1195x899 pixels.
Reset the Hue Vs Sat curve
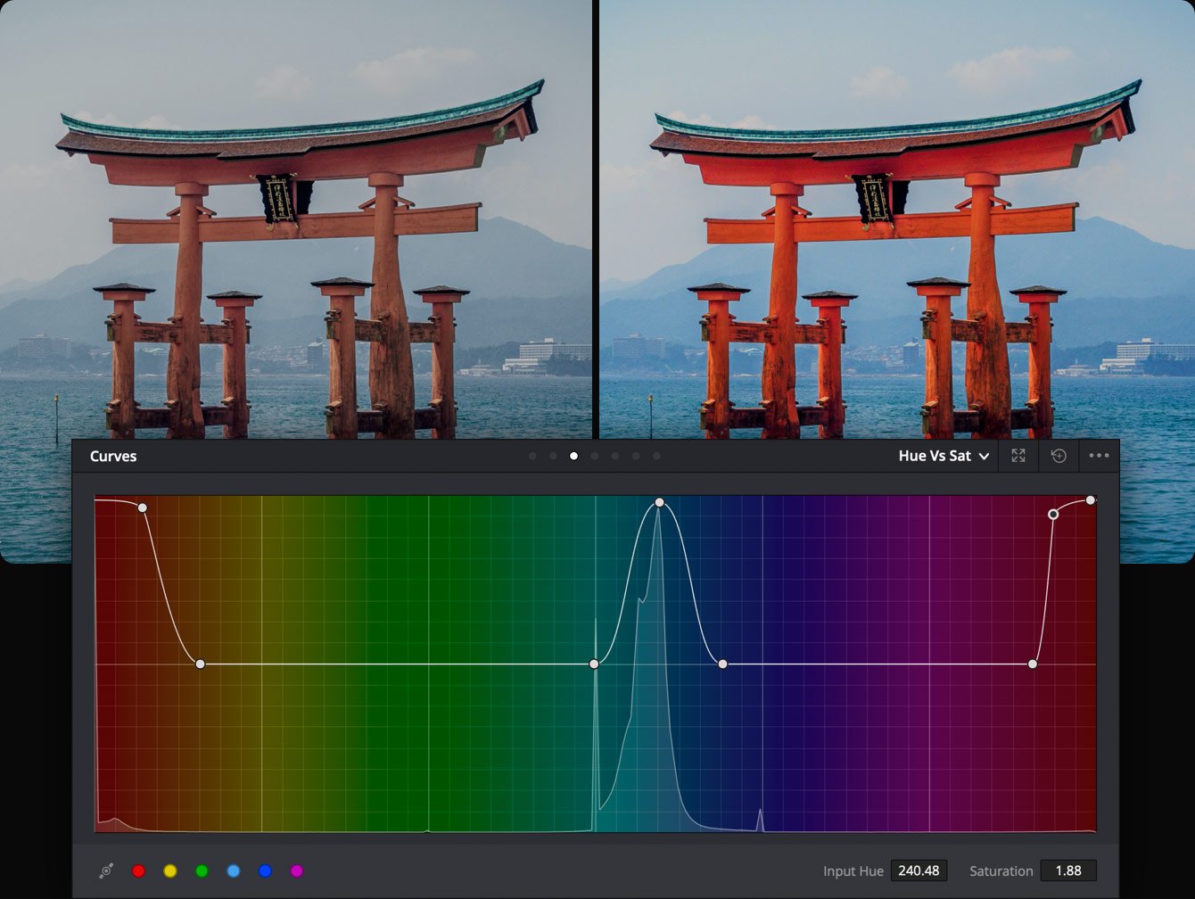point(1059,456)
